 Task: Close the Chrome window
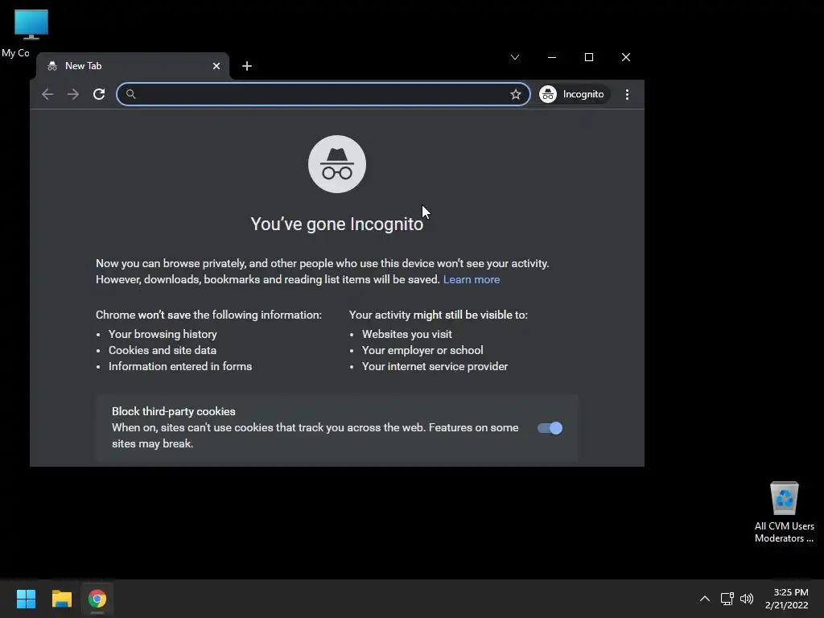626,57
